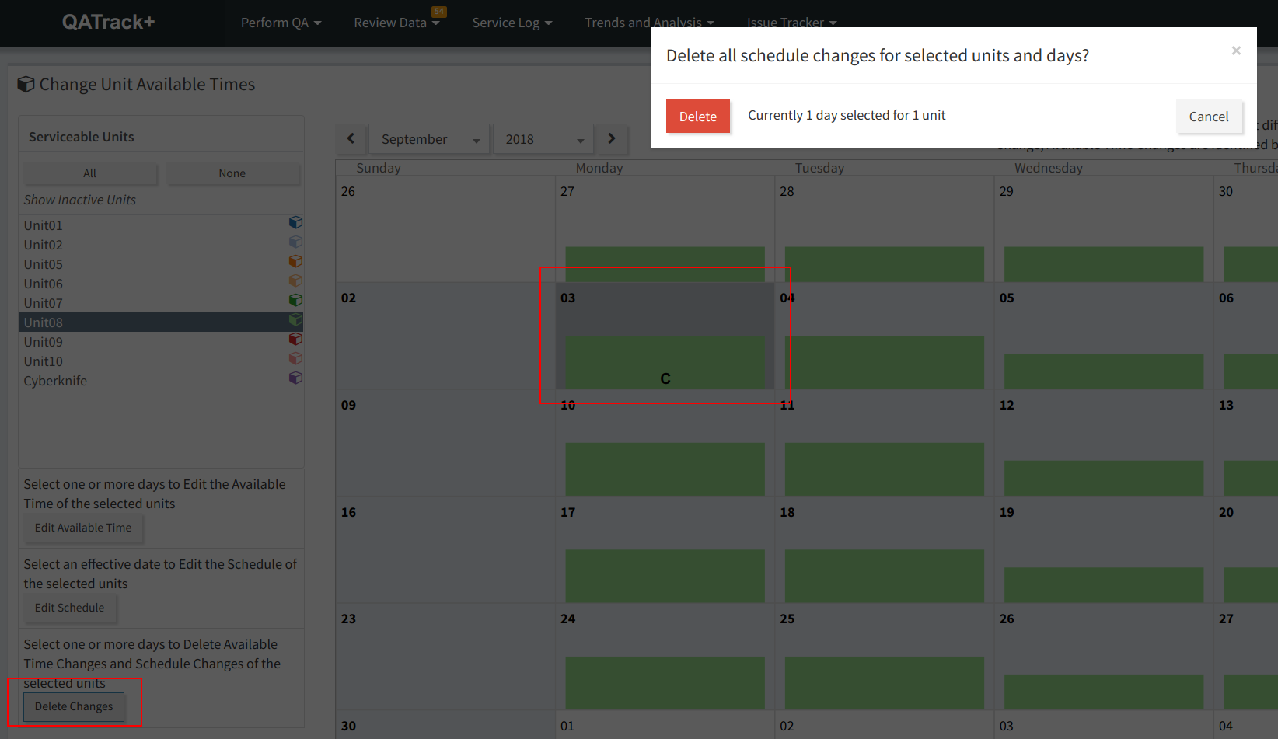Select None of the serviceable units
Screen dimensions: 1278x739
pos(232,173)
